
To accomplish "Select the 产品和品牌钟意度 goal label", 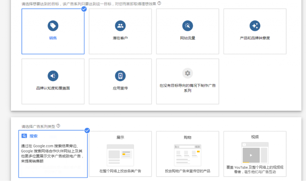I will click(x=255, y=38).
